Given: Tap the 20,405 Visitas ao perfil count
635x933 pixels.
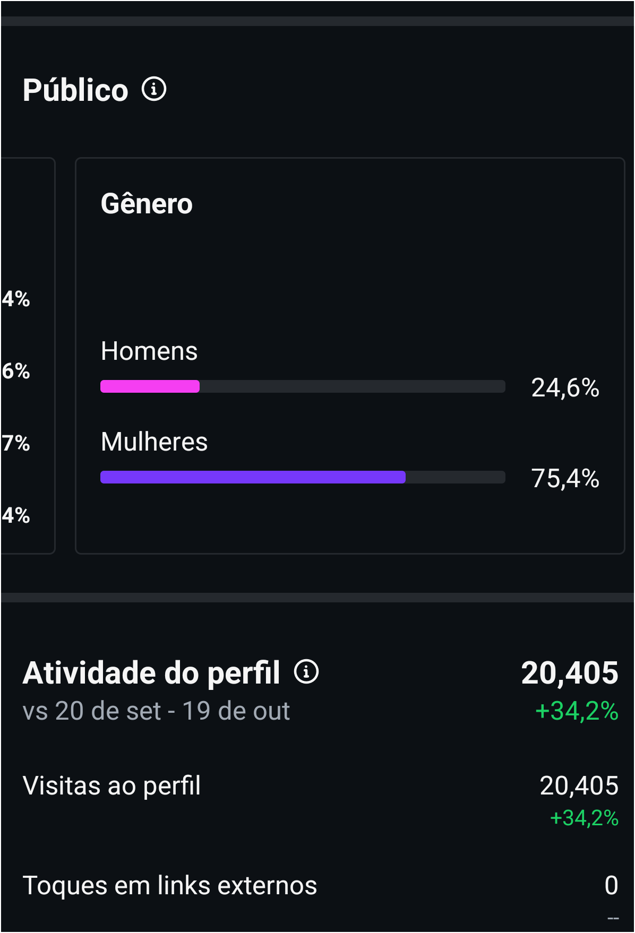Looking at the screenshot, I should (x=579, y=785).
